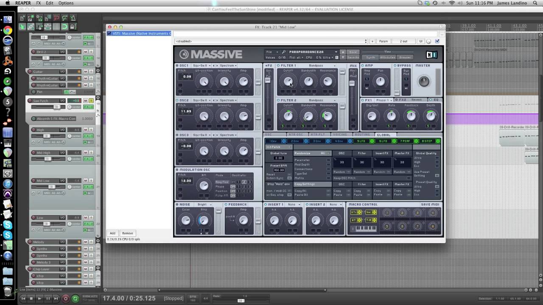Click the 8 STEP modulation drag handle
The image size is (543, 305).
click(x=438, y=141)
